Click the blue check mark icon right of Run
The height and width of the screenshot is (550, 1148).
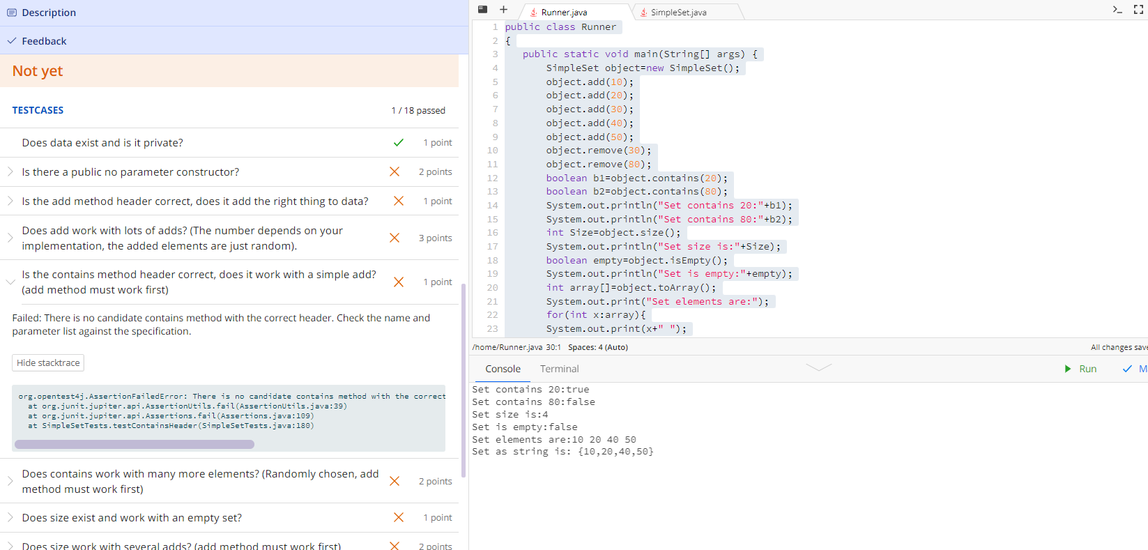point(1127,369)
